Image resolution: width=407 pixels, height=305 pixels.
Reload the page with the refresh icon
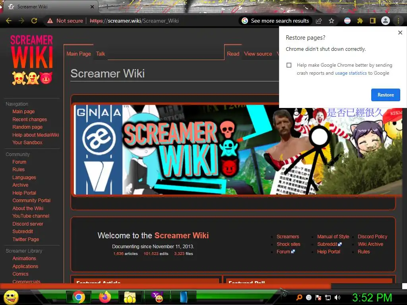pos(34,21)
